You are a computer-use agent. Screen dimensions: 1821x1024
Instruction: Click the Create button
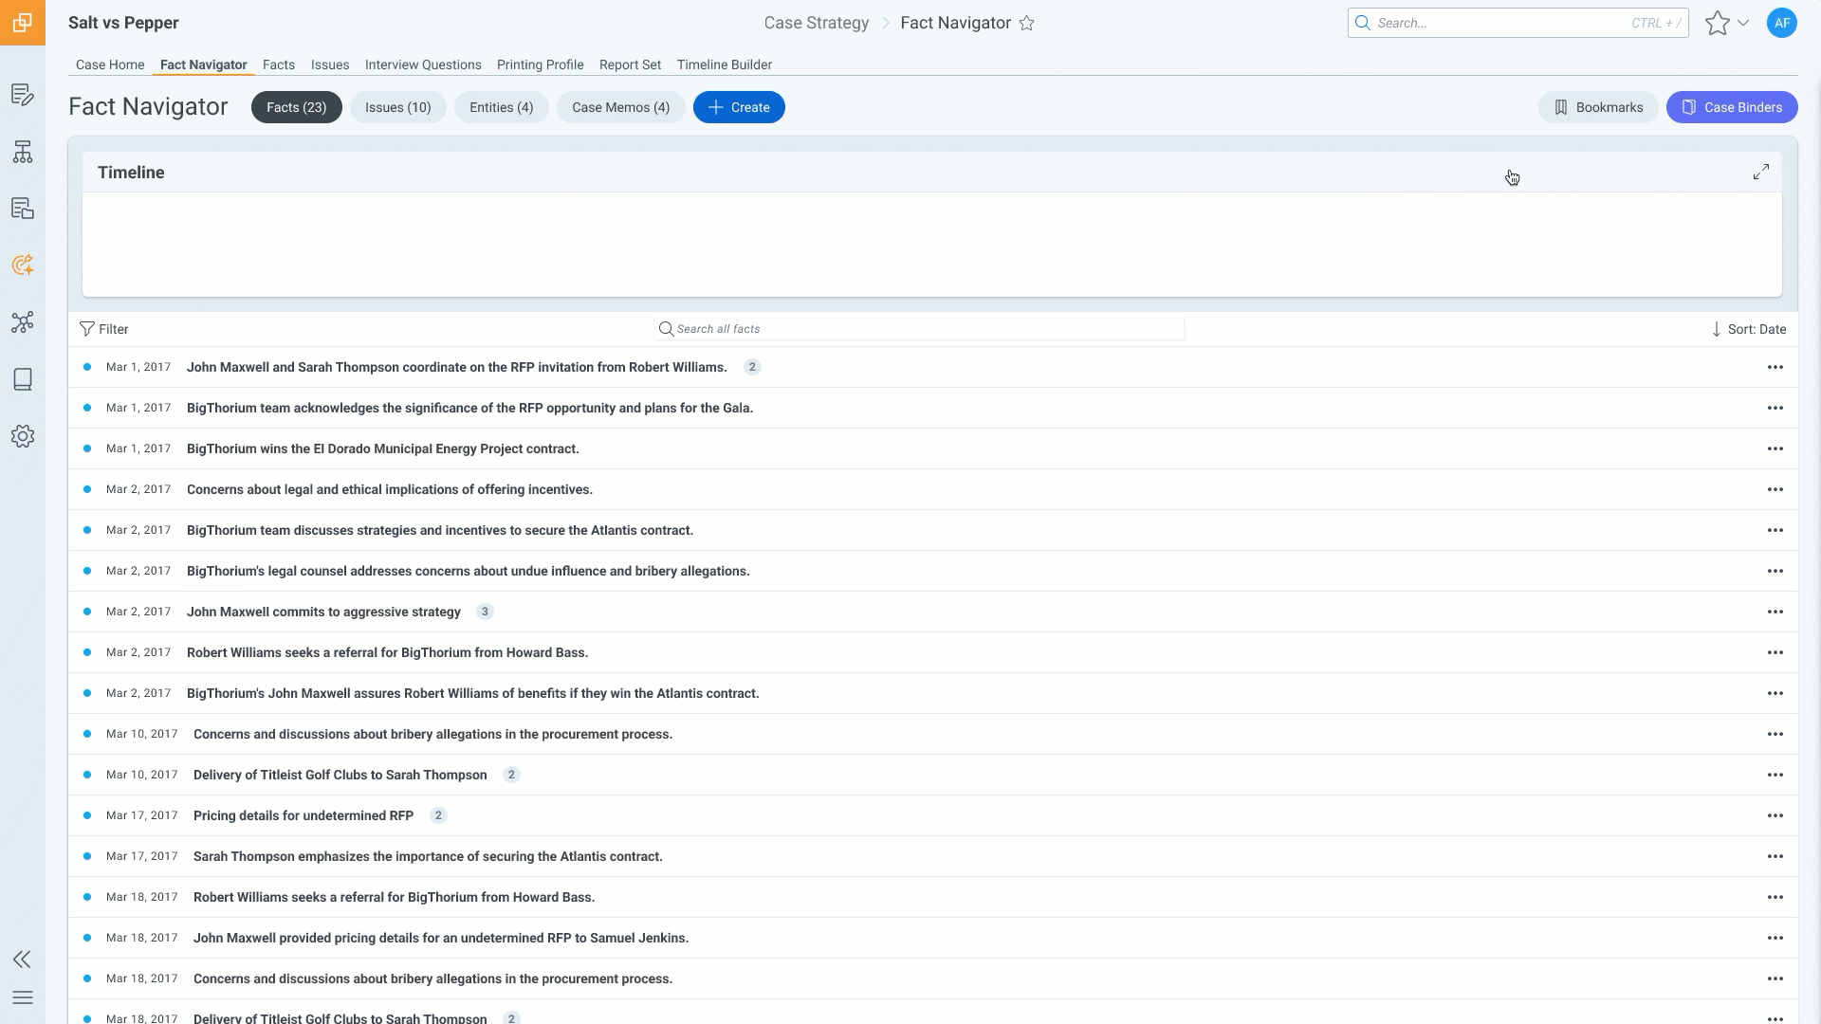[x=739, y=107]
